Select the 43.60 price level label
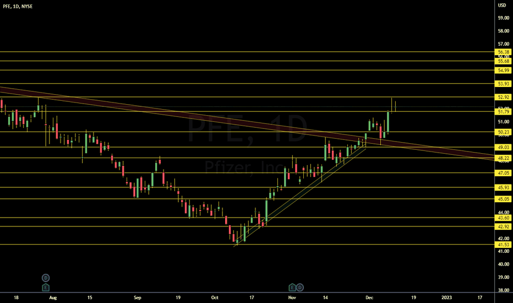 [x=503, y=218]
